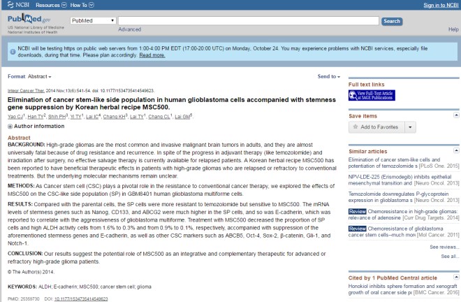This screenshot has height=302, width=461.
Task: Open author Shih PH link
Action: click(x=57, y=117)
